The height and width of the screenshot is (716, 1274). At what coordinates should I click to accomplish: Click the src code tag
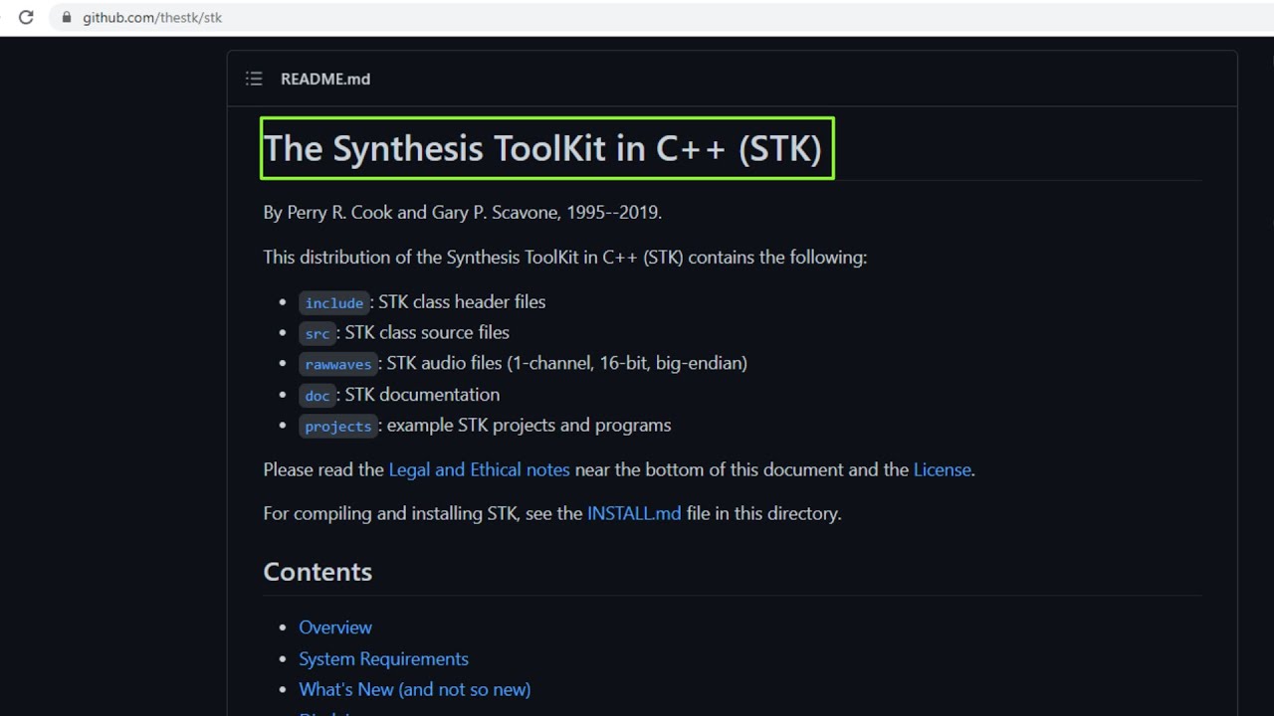(318, 333)
